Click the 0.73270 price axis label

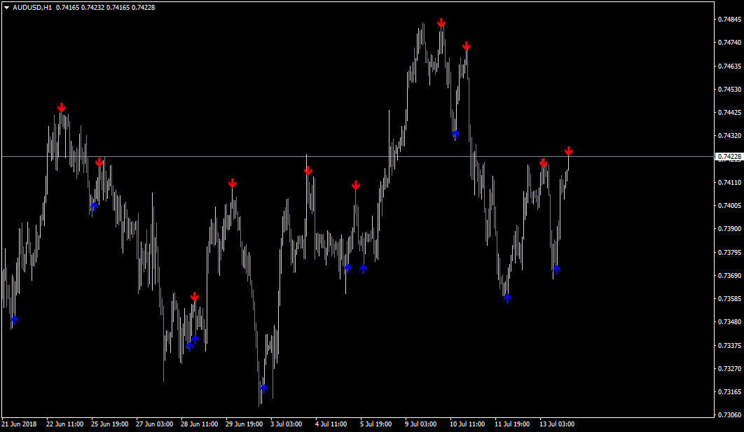coord(729,369)
